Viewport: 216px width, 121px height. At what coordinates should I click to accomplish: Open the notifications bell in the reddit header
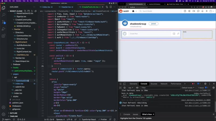202,11
